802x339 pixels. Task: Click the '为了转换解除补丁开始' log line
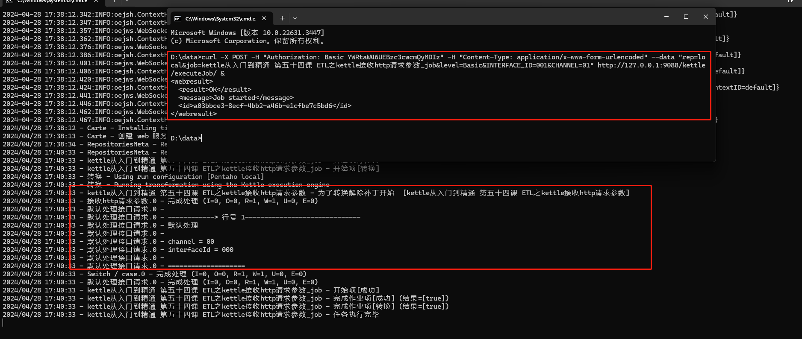click(316, 193)
